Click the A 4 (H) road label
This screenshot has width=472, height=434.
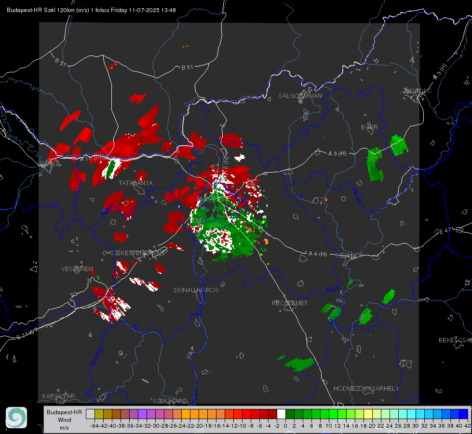[x=318, y=254]
